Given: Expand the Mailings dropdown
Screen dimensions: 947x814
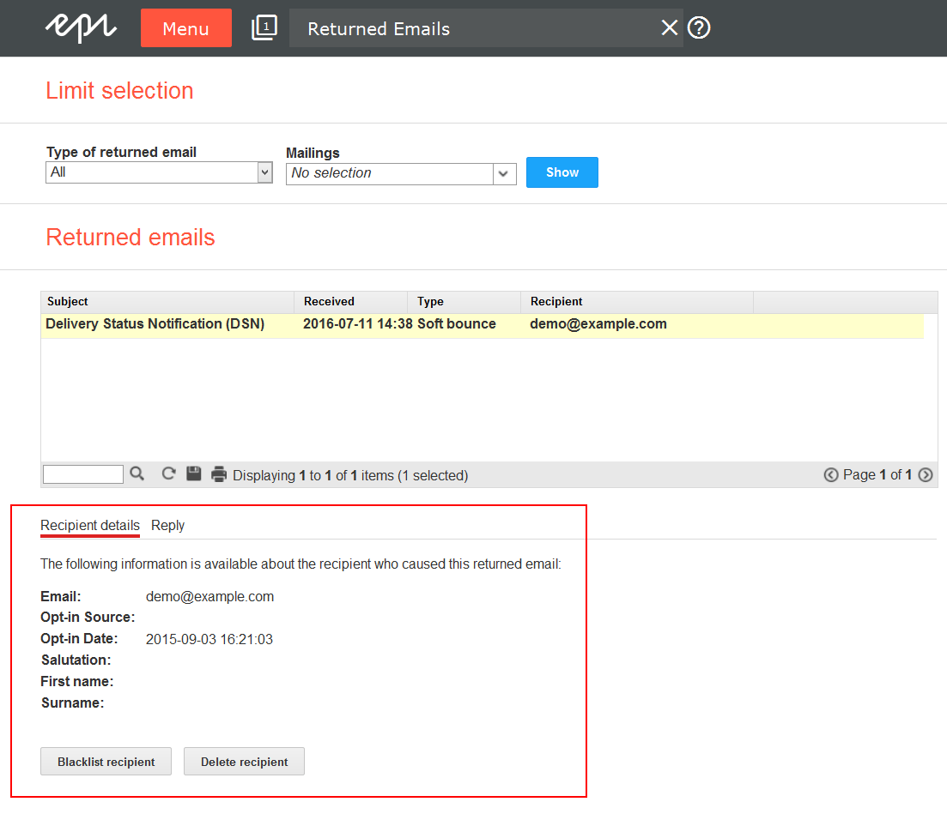Looking at the screenshot, I should pyautogui.click(x=504, y=173).
